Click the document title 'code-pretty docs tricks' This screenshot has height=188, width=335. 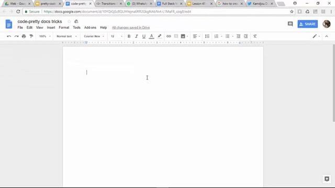pyautogui.click(x=40, y=21)
